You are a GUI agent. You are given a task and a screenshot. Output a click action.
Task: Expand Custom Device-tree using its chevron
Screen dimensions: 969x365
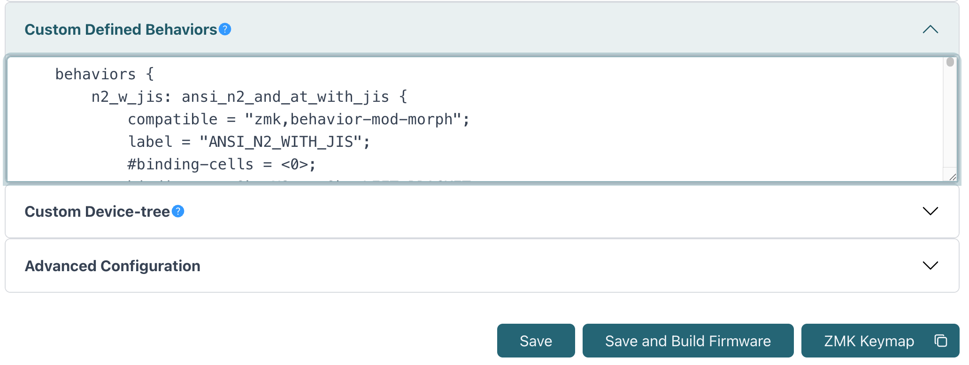coord(930,212)
